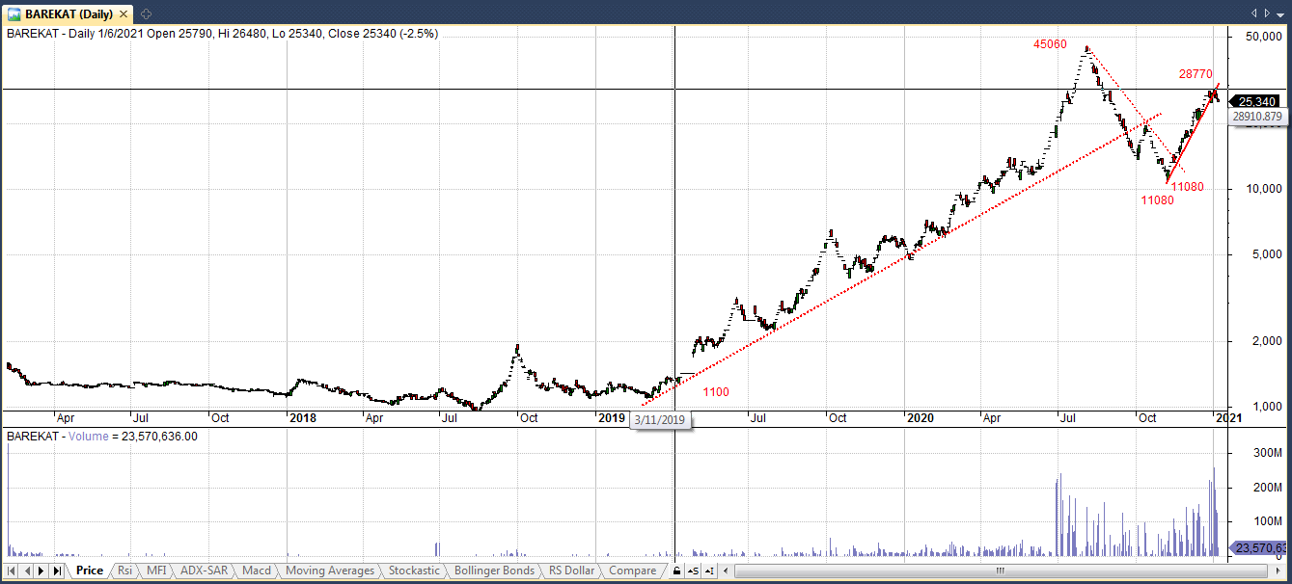Viewport: 1292px width, 584px height.
Task: Jump to first chart sheet arrow
Action: pyautogui.click(x=12, y=571)
